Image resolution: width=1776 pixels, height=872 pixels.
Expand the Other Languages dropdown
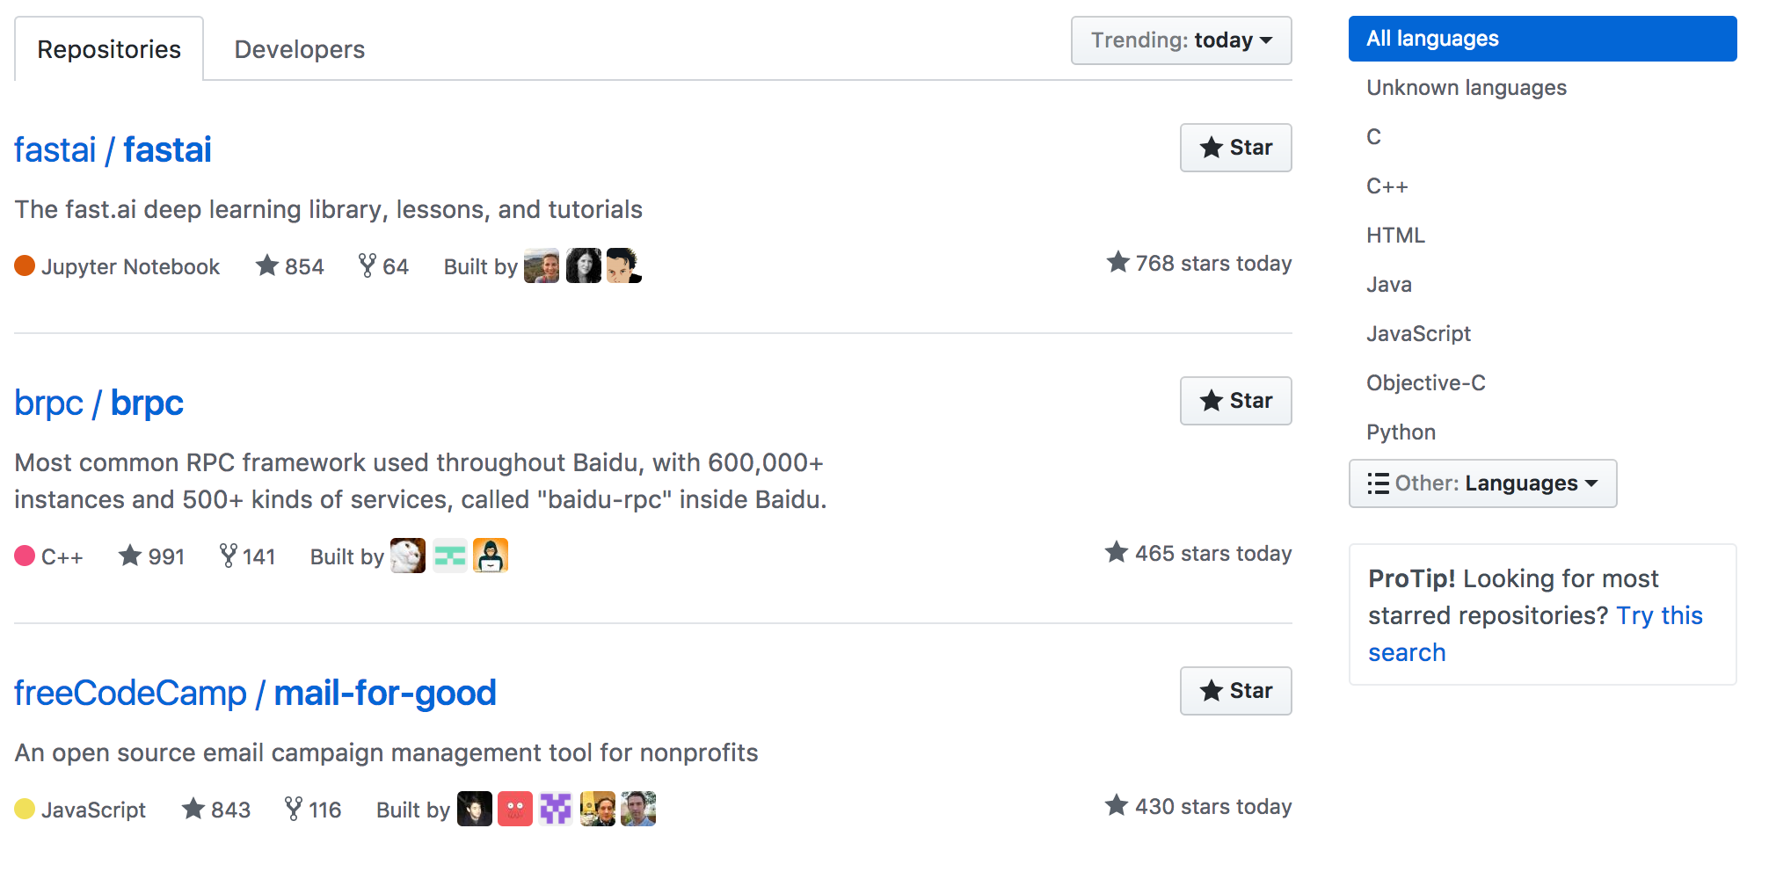pyautogui.click(x=1482, y=483)
